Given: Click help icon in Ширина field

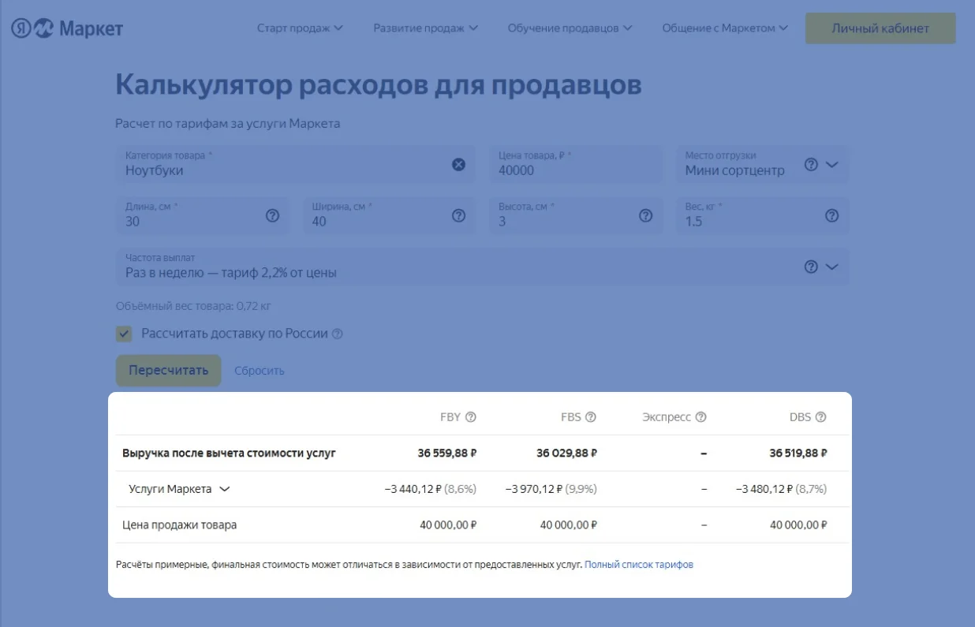Looking at the screenshot, I should click(x=458, y=215).
